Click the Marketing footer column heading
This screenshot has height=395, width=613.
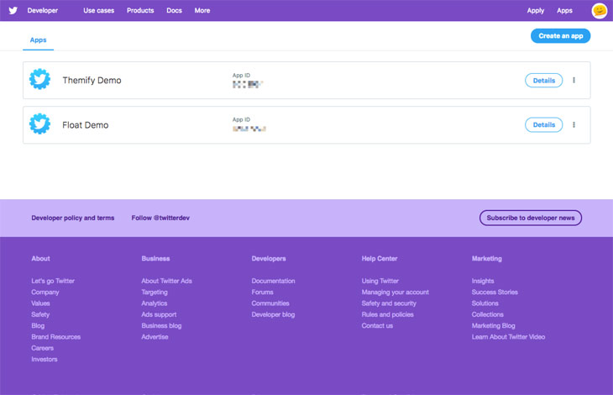[x=487, y=259]
